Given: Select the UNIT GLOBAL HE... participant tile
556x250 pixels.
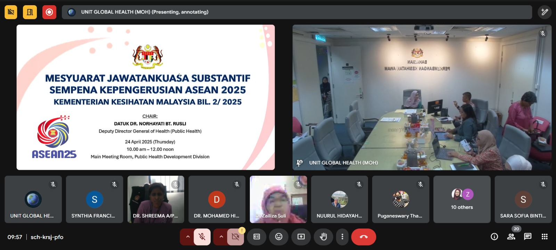Looking at the screenshot, I should (x=33, y=199).
